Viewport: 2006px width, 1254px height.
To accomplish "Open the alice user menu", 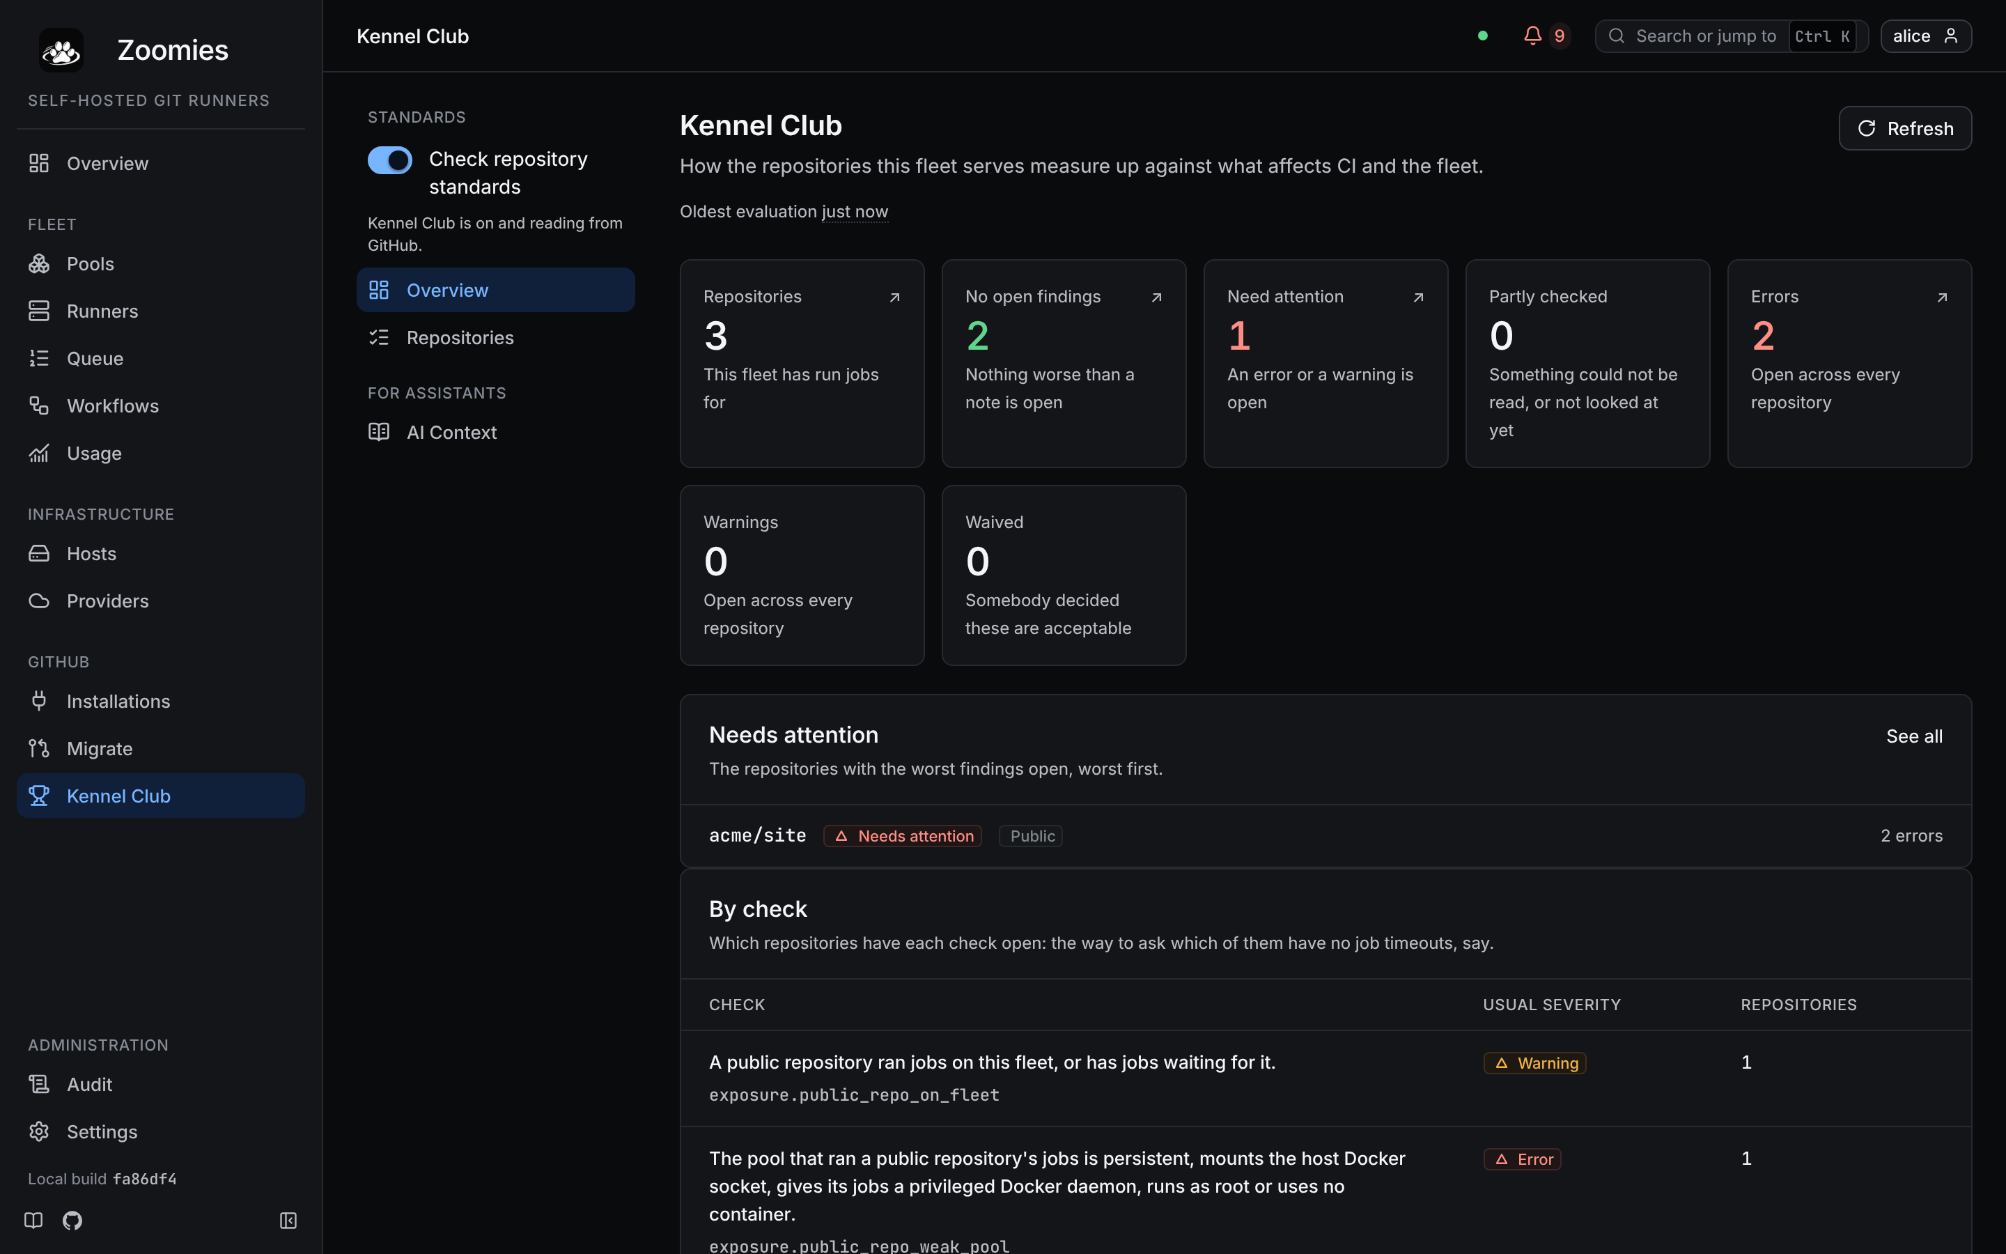I will (x=1926, y=36).
